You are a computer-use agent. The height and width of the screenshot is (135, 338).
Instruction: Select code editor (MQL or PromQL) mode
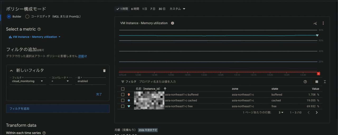[x=27, y=17]
